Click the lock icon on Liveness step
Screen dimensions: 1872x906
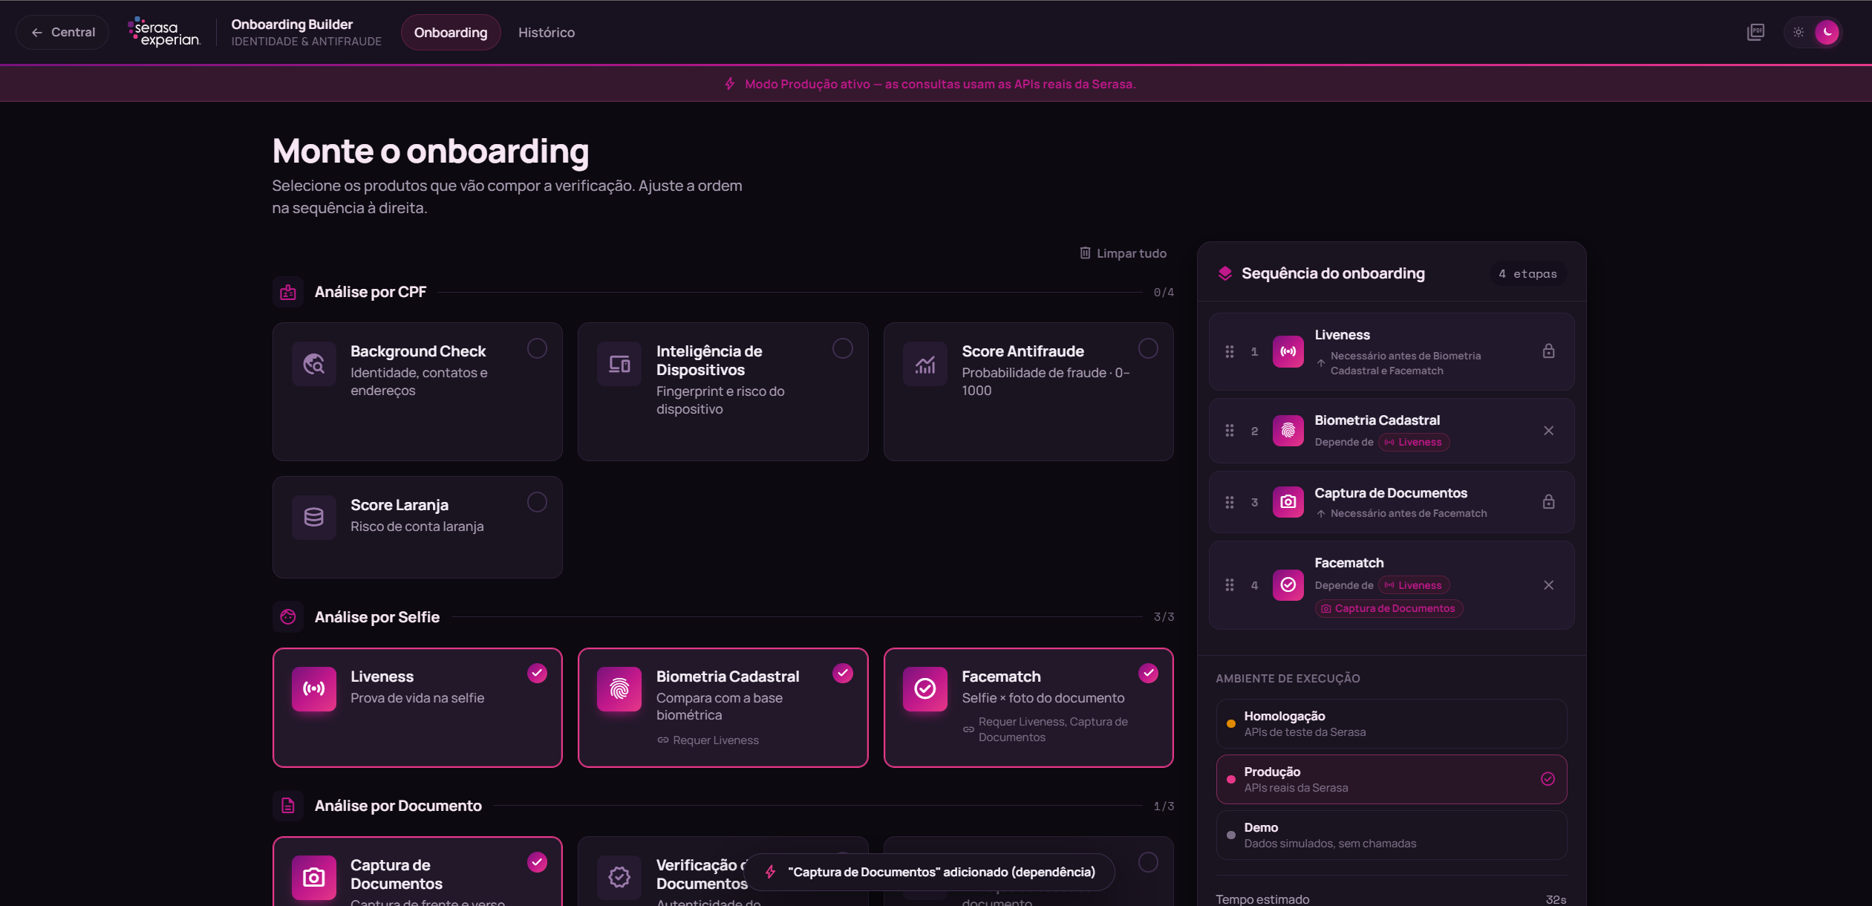(x=1548, y=351)
